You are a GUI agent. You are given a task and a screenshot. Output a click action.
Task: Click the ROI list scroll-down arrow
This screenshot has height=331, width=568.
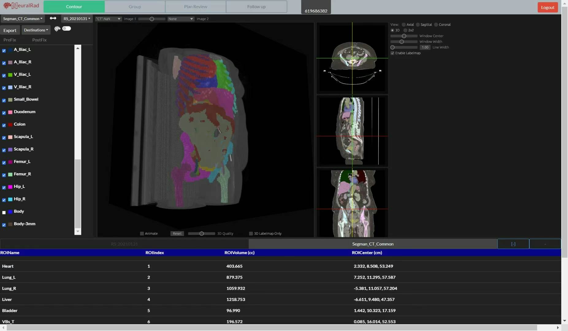pyautogui.click(x=78, y=231)
